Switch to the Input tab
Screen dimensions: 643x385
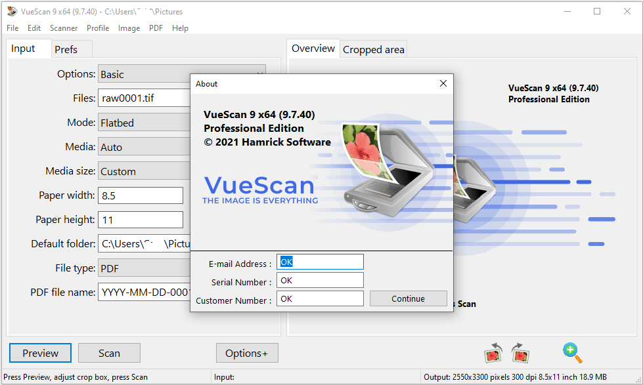(x=28, y=49)
